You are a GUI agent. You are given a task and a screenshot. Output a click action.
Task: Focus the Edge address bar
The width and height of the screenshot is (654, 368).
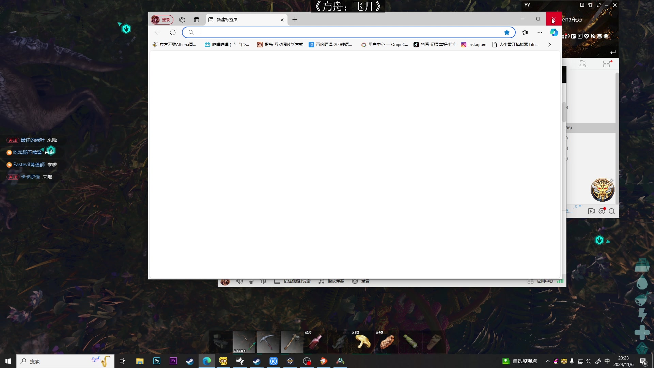pos(349,32)
